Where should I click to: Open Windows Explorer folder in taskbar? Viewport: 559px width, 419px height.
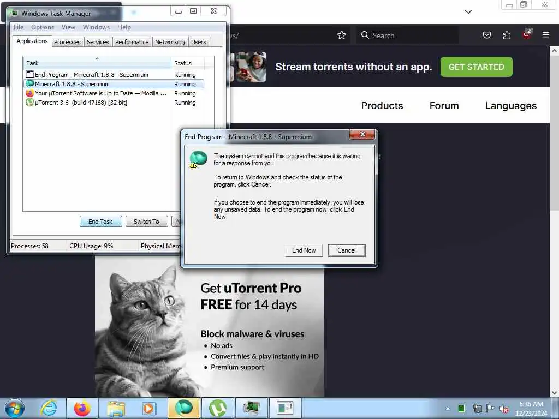click(116, 408)
